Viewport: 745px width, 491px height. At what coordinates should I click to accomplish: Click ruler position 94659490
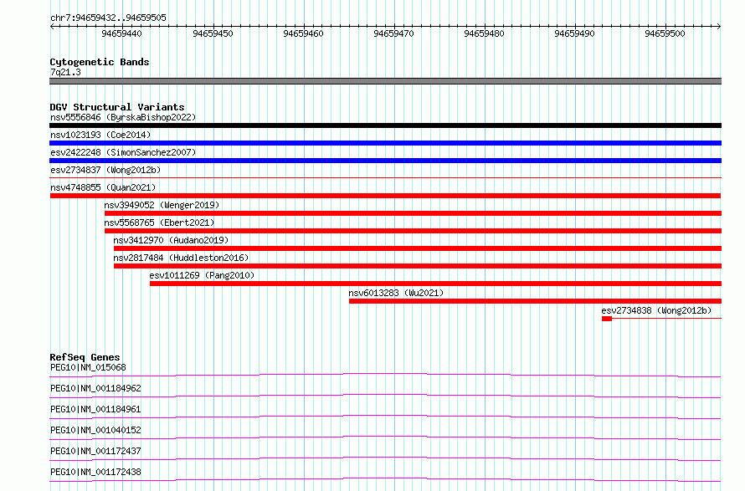click(574, 33)
